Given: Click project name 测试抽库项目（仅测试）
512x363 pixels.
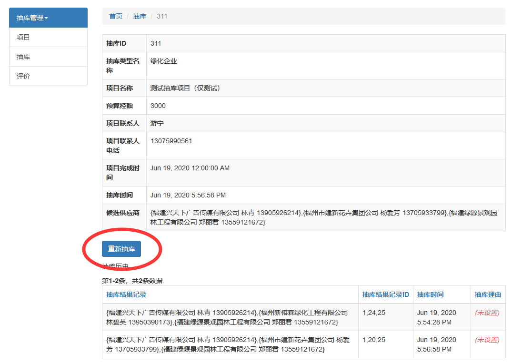Looking at the screenshot, I should pyautogui.click(x=185, y=88).
